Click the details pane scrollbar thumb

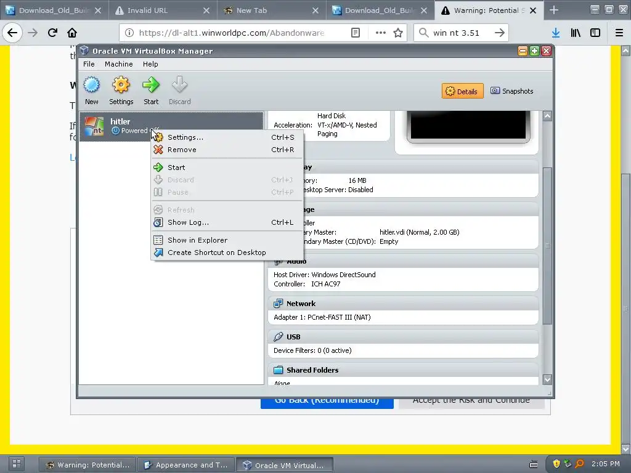pyautogui.click(x=547, y=245)
